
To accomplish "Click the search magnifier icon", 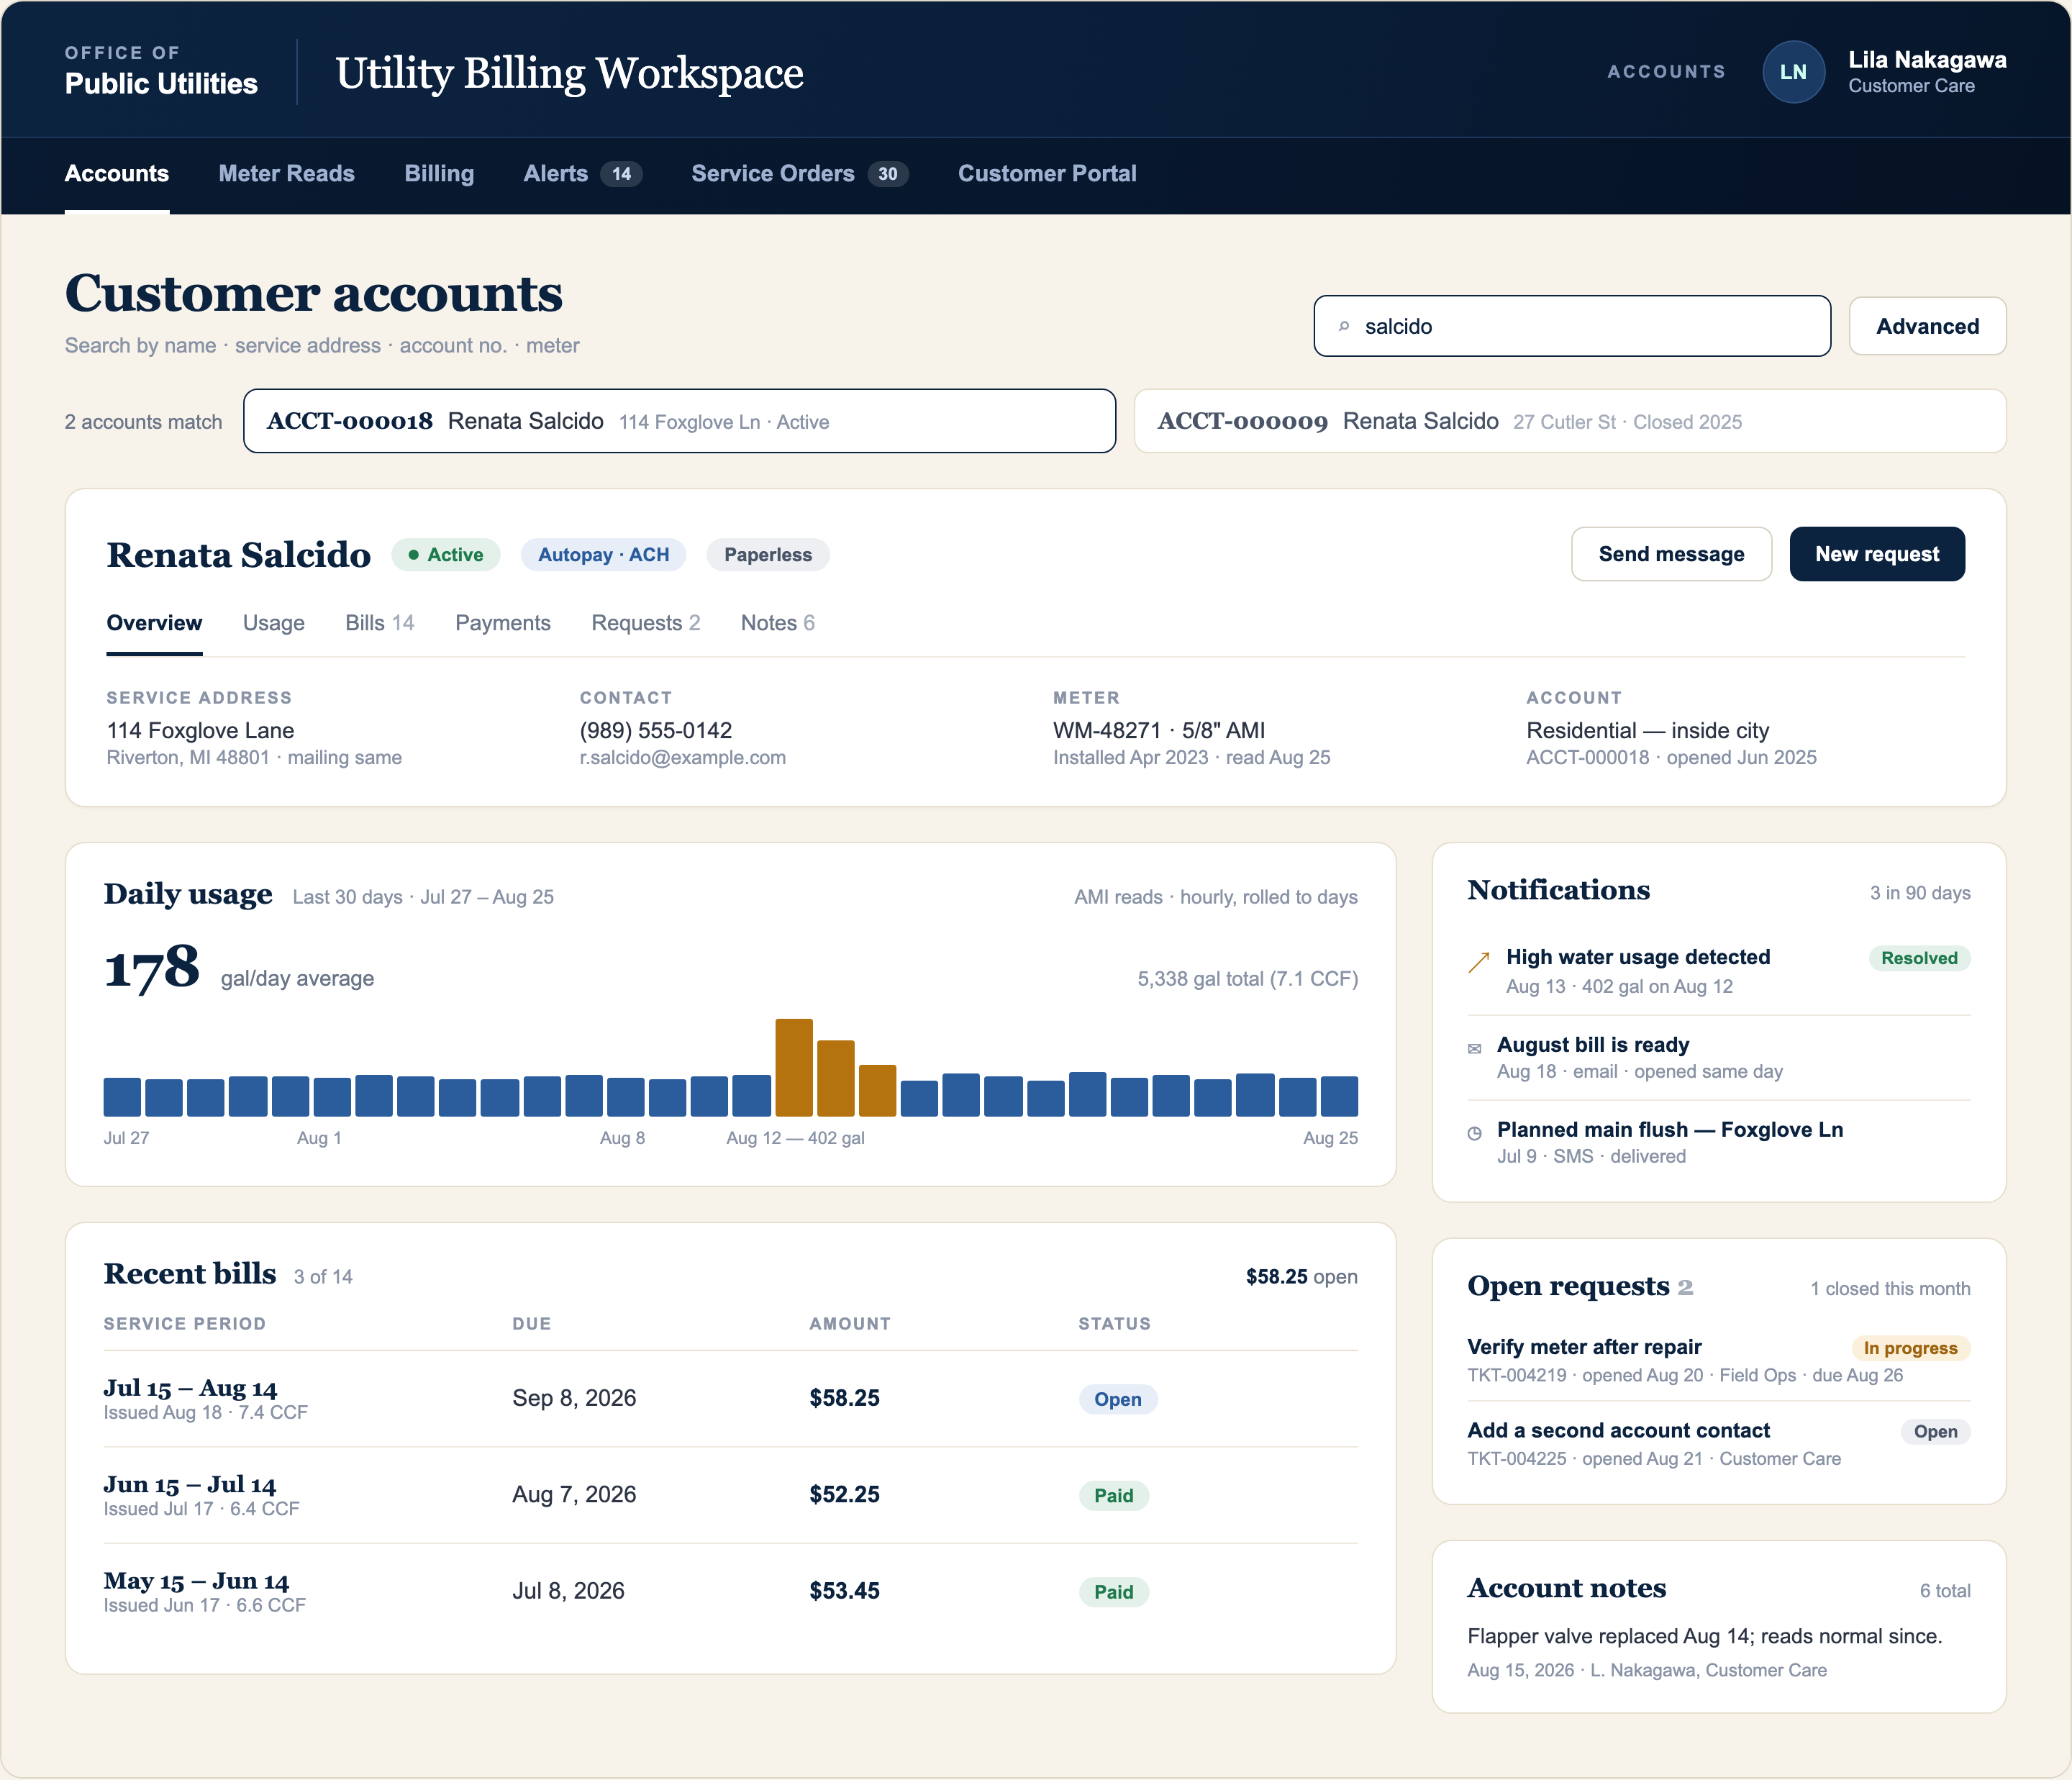I will point(1344,327).
